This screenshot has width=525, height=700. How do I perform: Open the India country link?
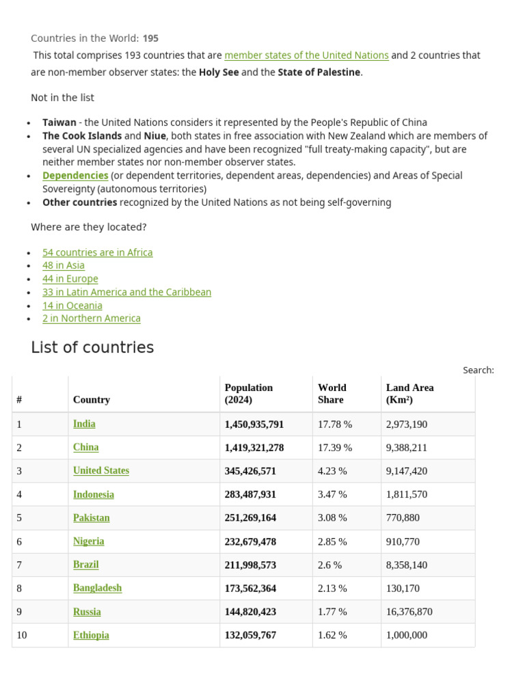pyautogui.click(x=84, y=424)
